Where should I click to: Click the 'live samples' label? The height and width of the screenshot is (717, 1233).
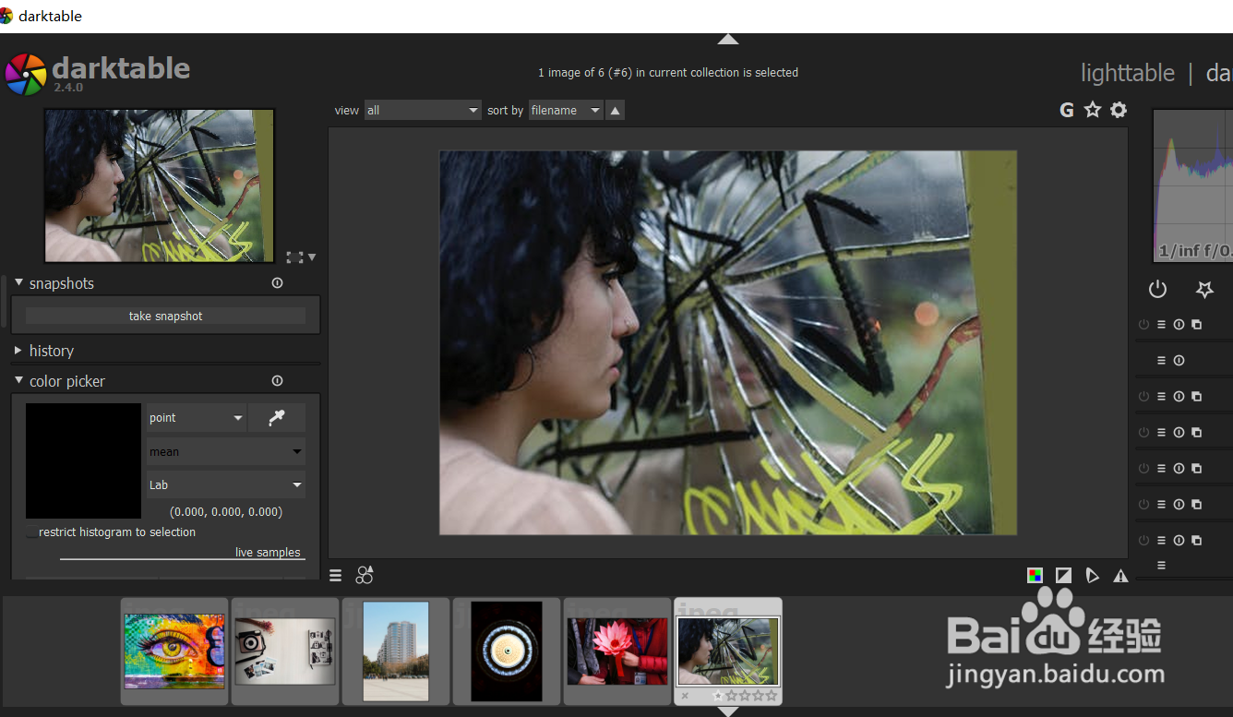pyautogui.click(x=268, y=553)
